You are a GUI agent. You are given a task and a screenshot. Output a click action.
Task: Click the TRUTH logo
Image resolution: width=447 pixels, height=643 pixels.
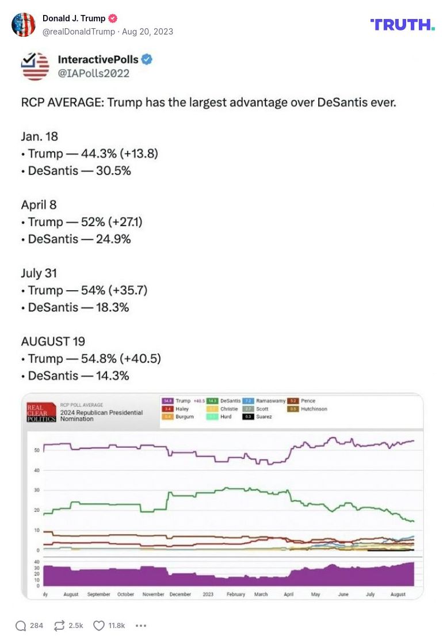click(x=402, y=25)
